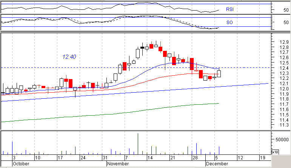Click the 12.4 price axis label
This screenshot has height=168, width=291.
[284, 68]
